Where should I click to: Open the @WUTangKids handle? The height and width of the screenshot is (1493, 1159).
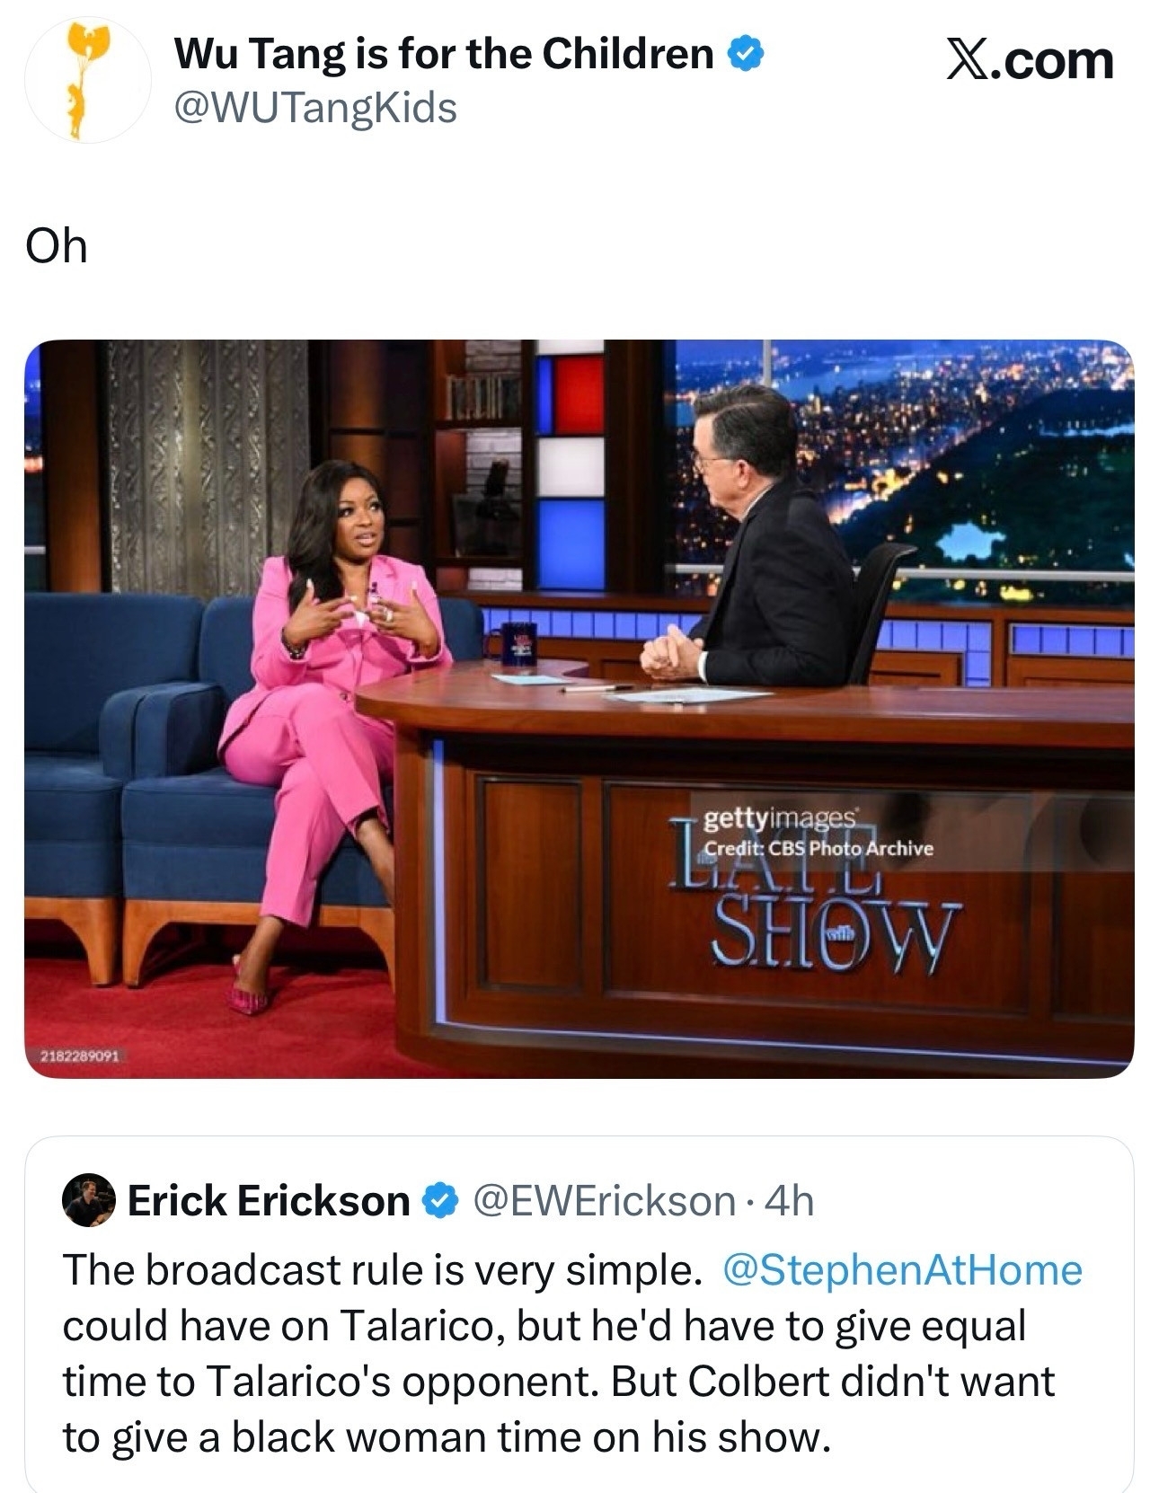[x=315, y=108]
